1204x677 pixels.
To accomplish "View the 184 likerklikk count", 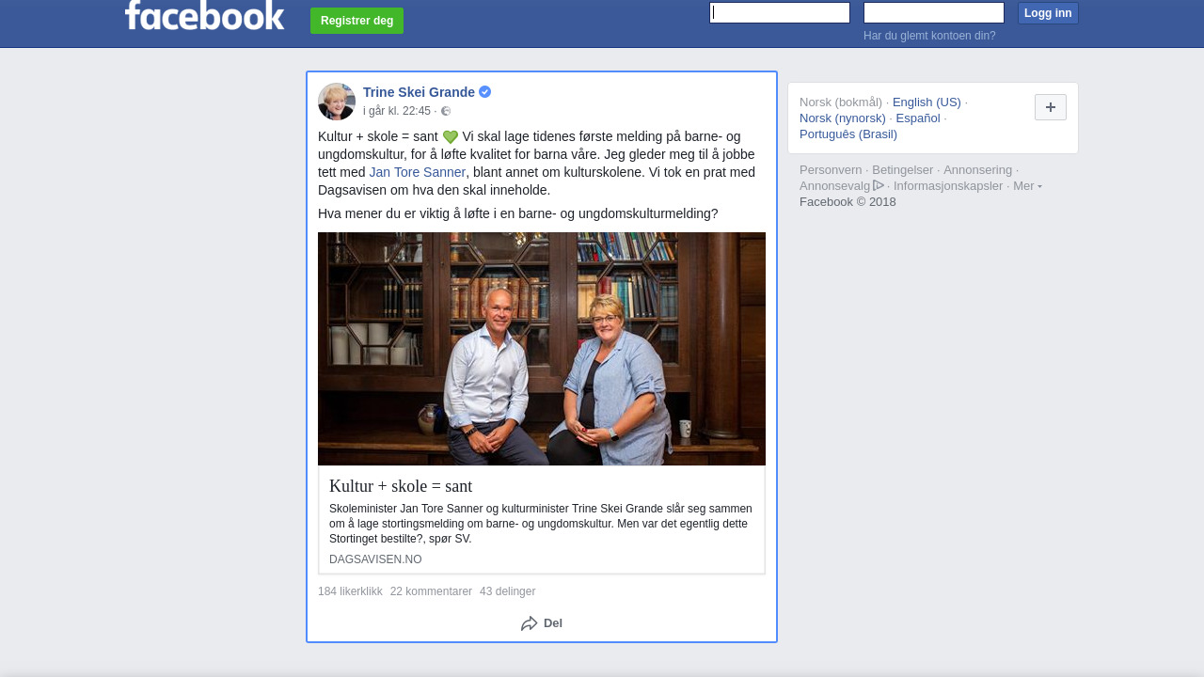I will pos(350,591).
